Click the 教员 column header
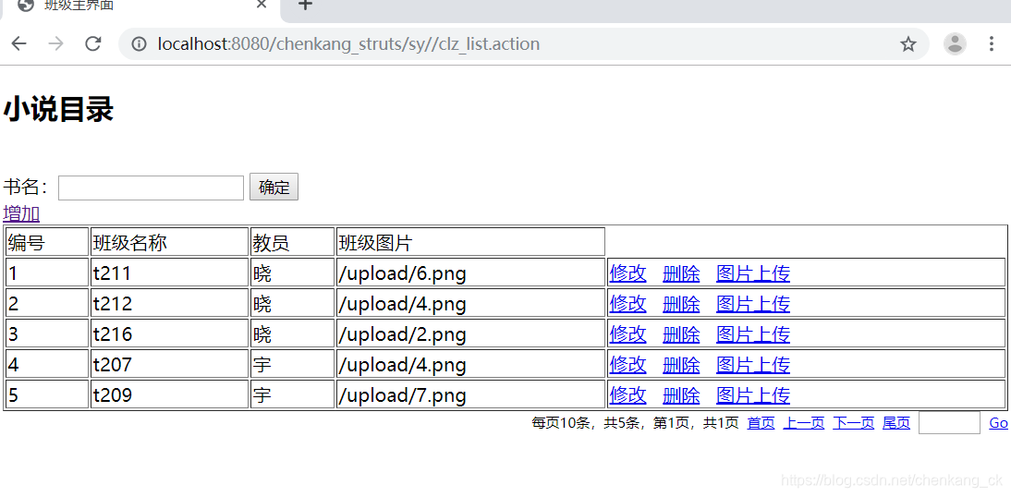The height and width of the screenshot is (497, 1011). pyautogui.click(x=292, y=242)
